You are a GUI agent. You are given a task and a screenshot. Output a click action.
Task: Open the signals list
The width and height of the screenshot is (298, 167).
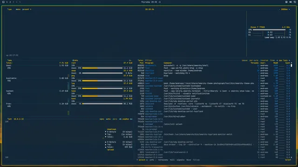[x=181, y=160]
